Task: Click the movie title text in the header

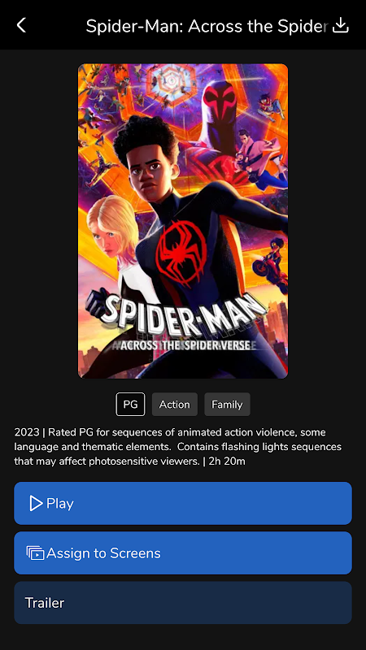Action: click(207, 26)
